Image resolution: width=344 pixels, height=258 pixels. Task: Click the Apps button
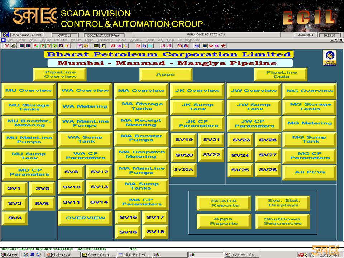pyautogui.click(x=166, y=75)
